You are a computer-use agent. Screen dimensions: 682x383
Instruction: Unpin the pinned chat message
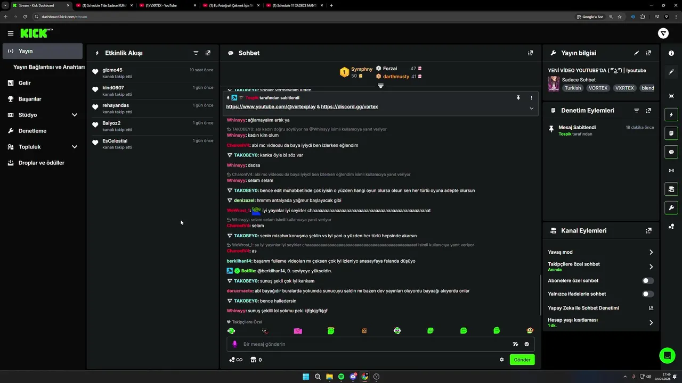coord(518,98)
